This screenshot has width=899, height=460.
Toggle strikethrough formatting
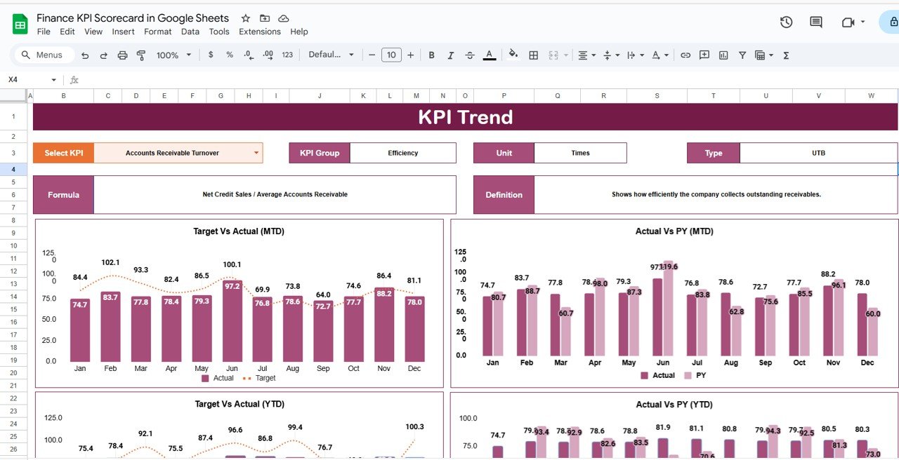tap(470, 55)
